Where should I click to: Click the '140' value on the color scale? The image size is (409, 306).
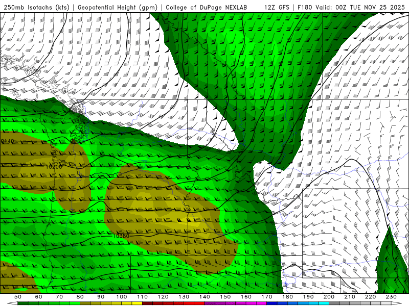point(204,297)
